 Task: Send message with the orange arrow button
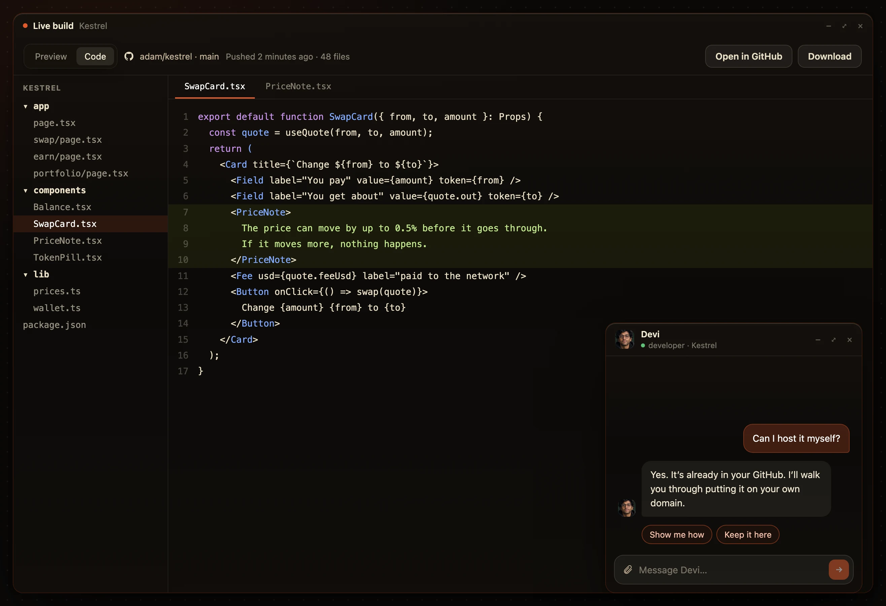point(838,570)
